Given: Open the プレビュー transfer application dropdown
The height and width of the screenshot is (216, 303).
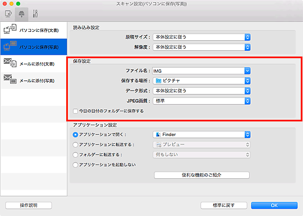Looking at the screenshot, I should click(201, 144).
